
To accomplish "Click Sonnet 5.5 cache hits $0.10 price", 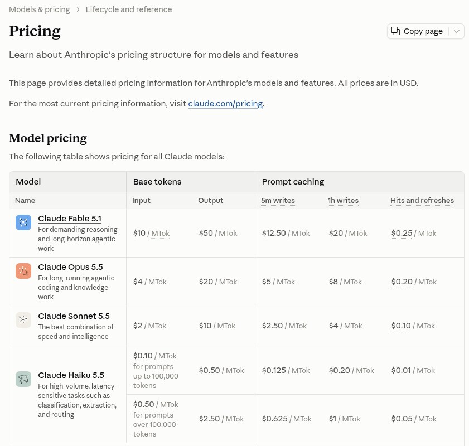I will click(413, 326).
